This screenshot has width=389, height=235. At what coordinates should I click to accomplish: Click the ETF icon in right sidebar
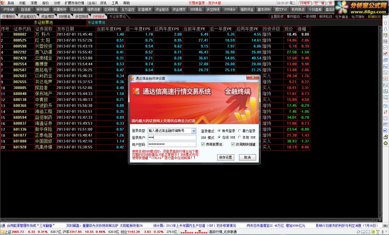click(385, 124)
